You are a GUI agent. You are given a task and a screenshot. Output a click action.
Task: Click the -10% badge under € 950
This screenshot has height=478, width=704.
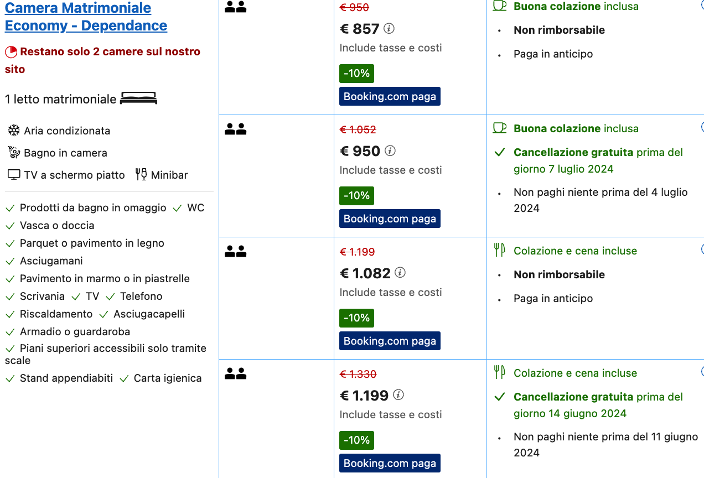tap(356, 196)
